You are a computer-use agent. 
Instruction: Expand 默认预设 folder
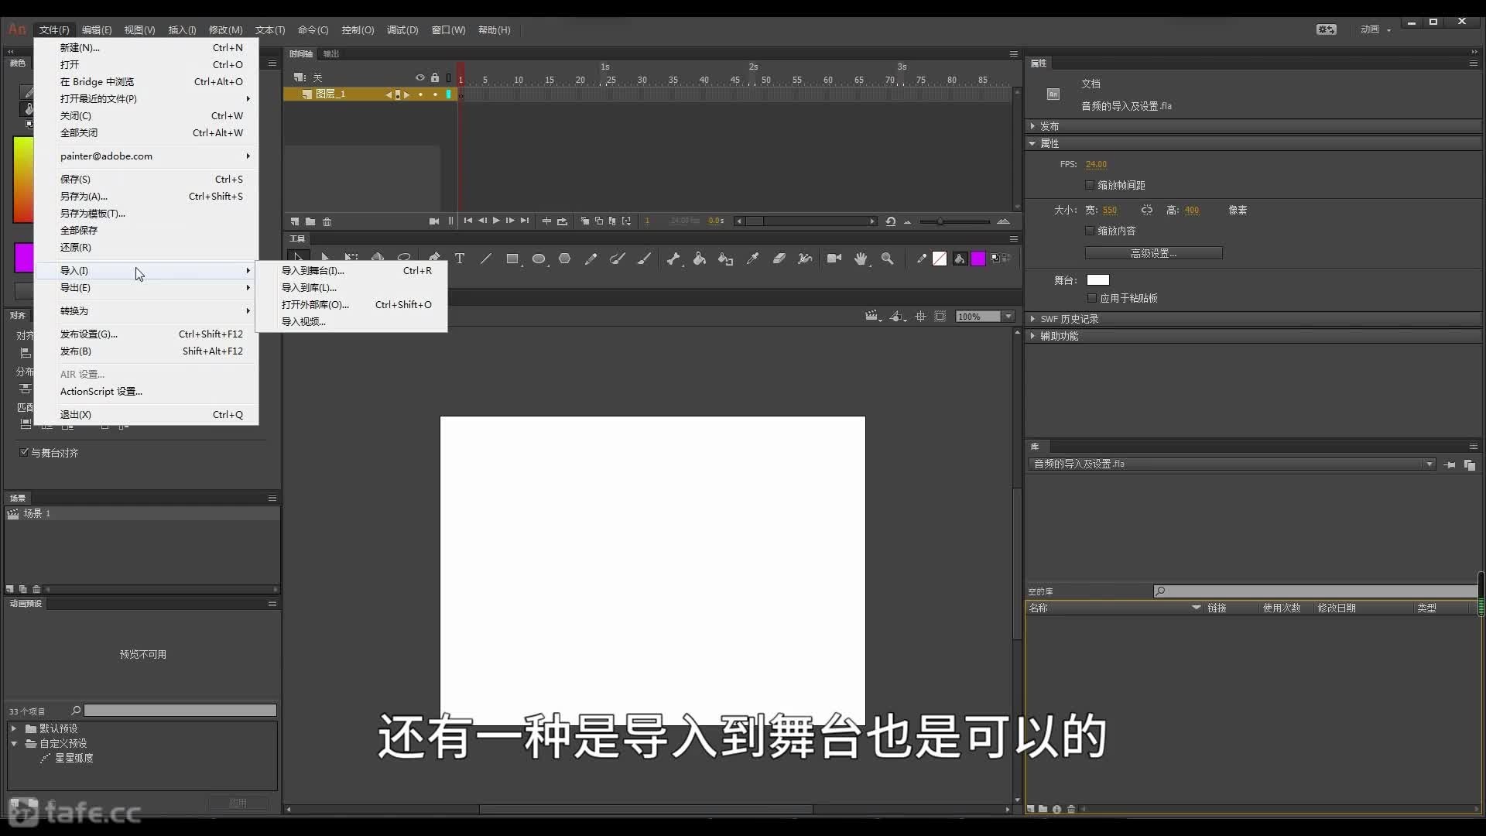[x=14, y=728]
